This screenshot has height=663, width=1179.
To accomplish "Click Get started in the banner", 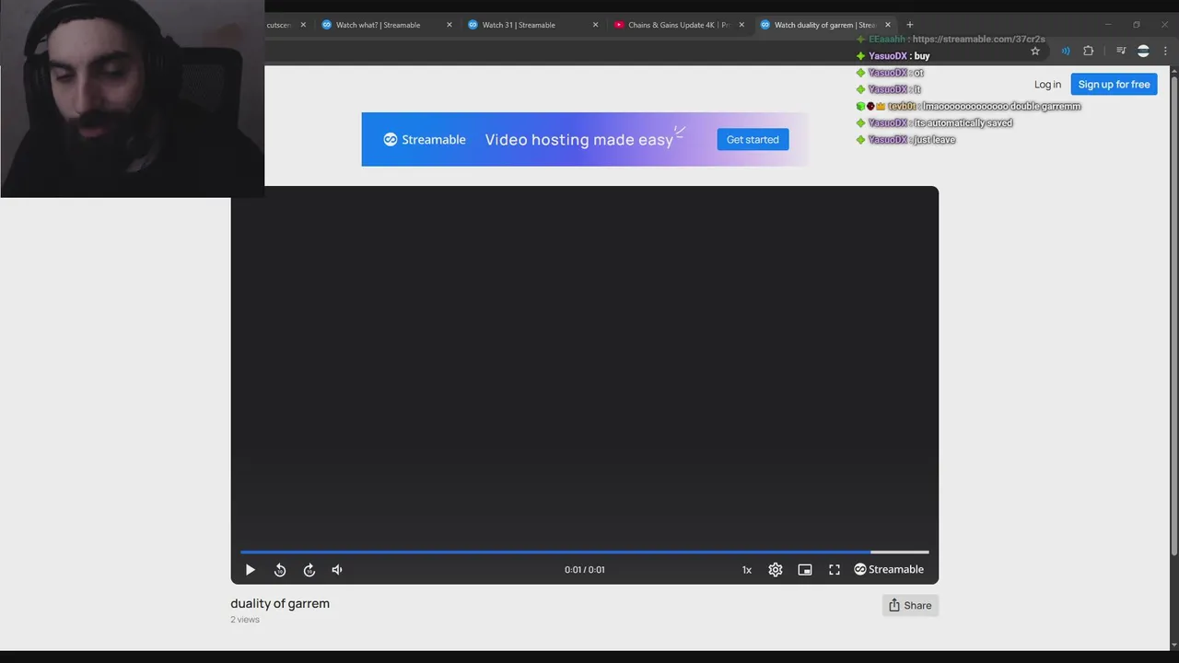I will click(753, 140).
